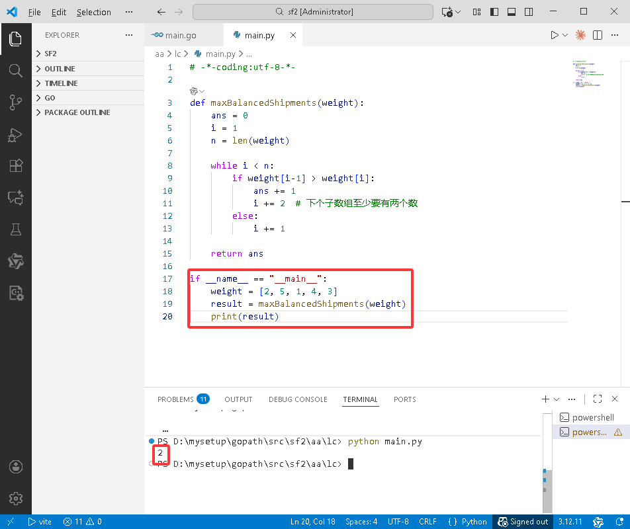Select the TERMINAL panel tab

[360, 399]
